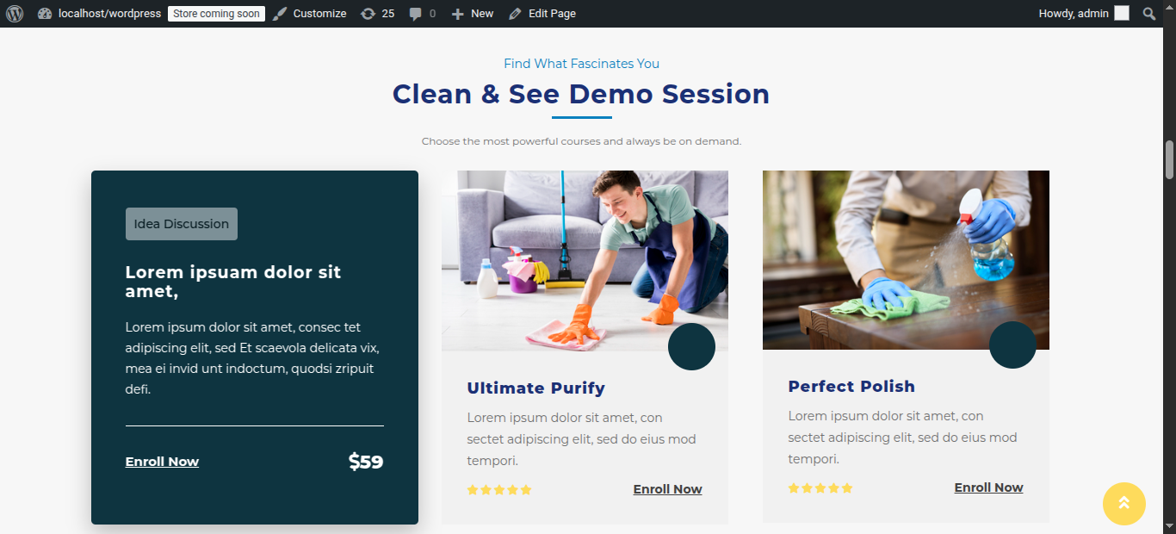
Task: Click Enroll Now under Ultimate Purify
Action: tap(668, 489)
